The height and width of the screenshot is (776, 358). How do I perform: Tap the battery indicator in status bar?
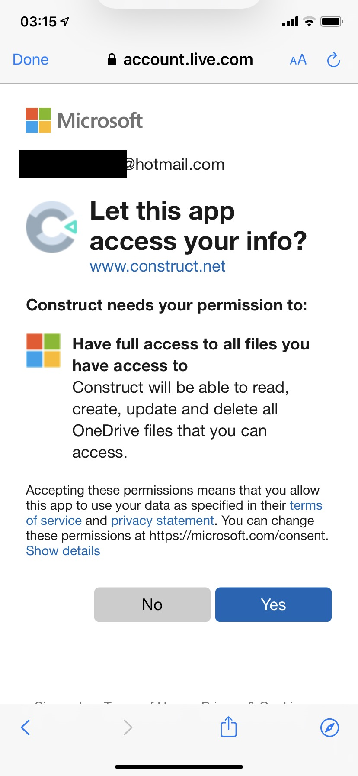(332, 21)
